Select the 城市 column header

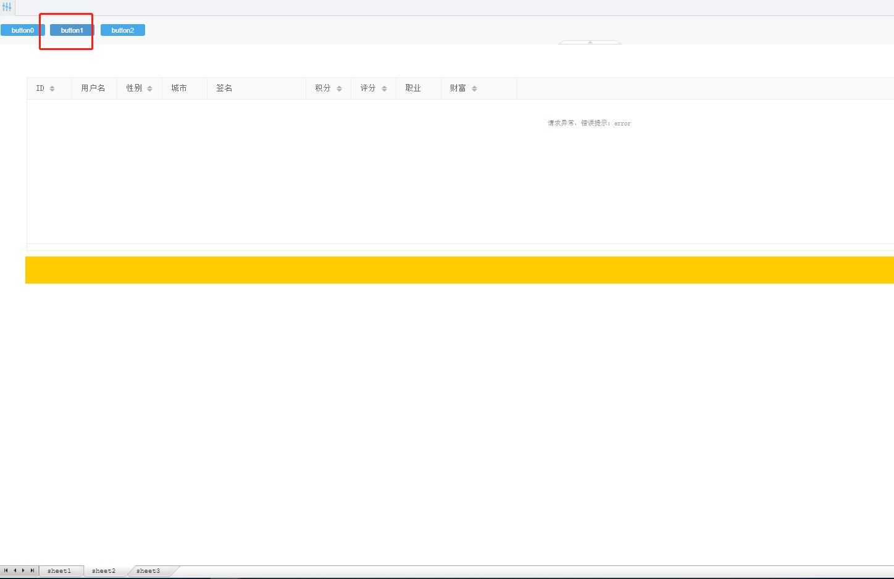[x=185, y=88]
